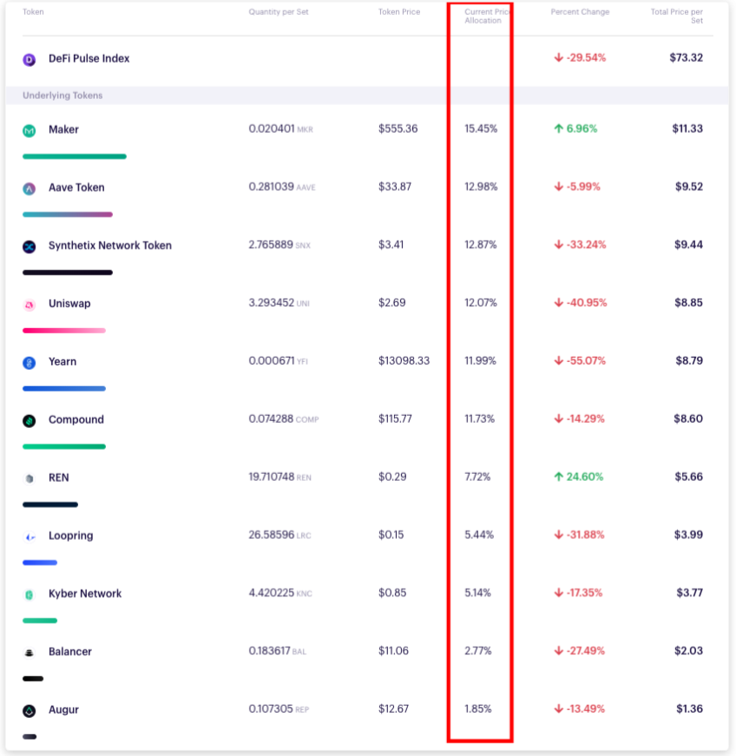Click the Augur token icon

point(30,711)
